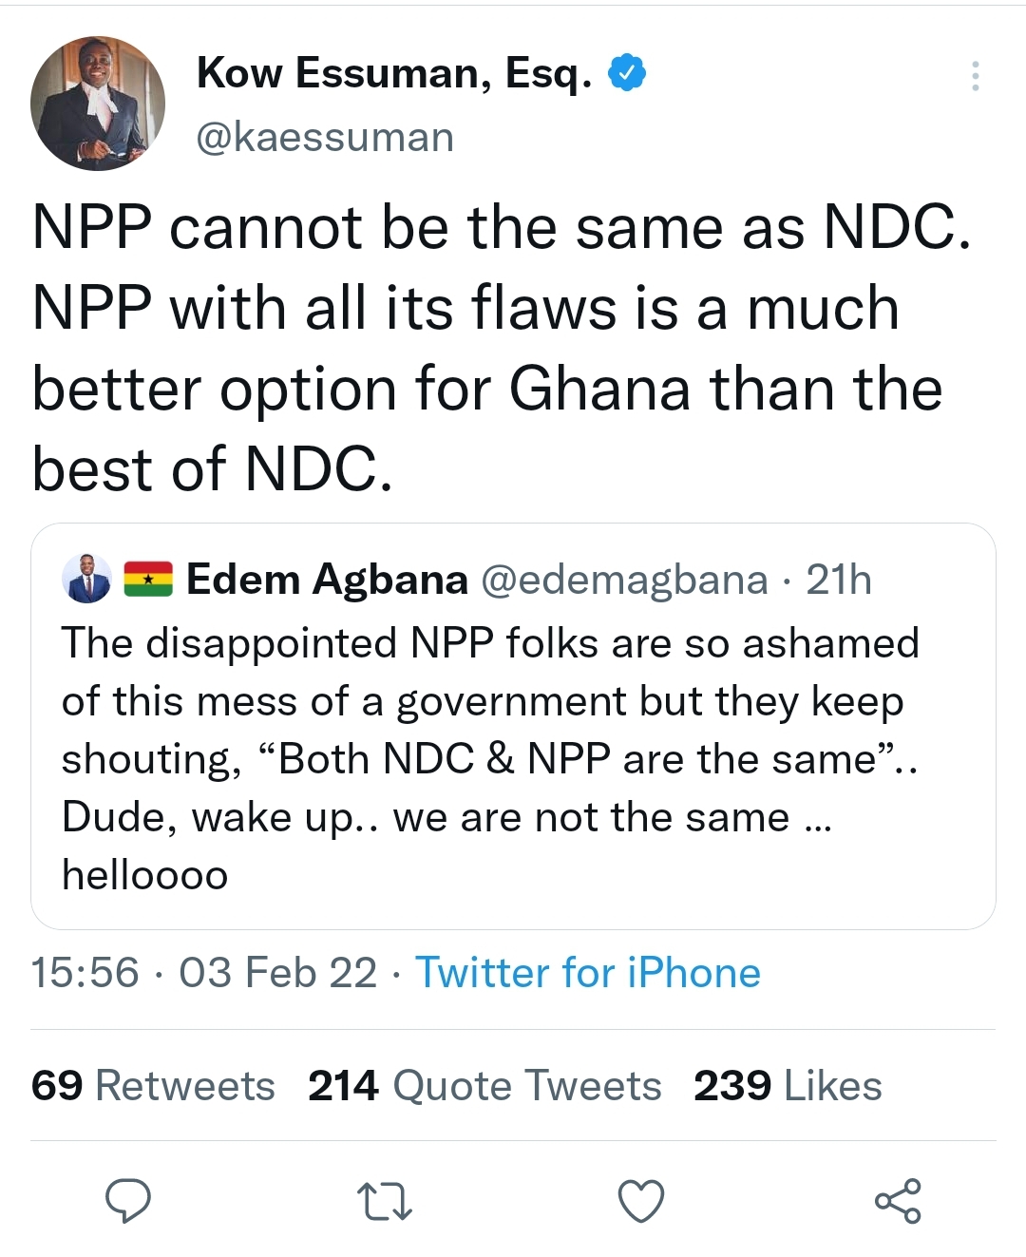Tap the @edemagbana handle in quote
This screenshot has height=1257, width=1026.
[x=624, y=579]
